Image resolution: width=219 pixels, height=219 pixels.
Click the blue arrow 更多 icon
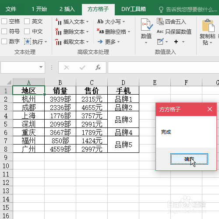[100, 42]
